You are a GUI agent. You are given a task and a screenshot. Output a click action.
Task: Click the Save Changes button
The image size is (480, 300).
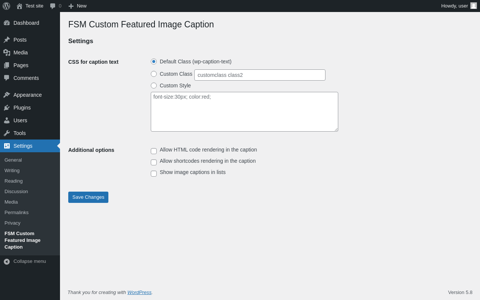tap(88, 197)
